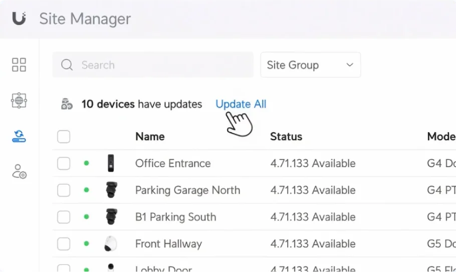
Task: Open the globe network sites sidebar icon
Action: pos(19,101)
